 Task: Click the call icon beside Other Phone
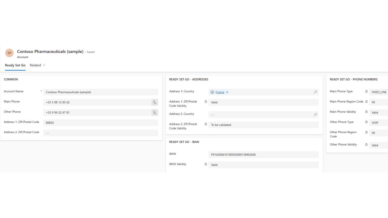point(155,113)
